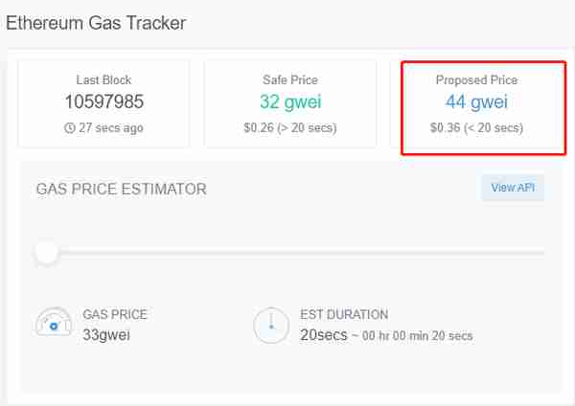575x406 pixels.
Task: Click the est duration clock icon
Action: pyautogui.click(x=271, y=325)
